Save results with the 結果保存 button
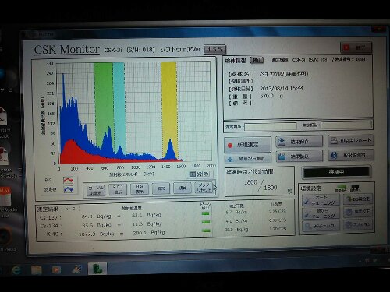The width and height of the screenshot is (390, 292). (299, 142)
